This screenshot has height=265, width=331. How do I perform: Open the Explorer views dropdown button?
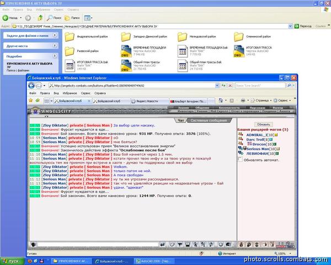coord(88,18)
